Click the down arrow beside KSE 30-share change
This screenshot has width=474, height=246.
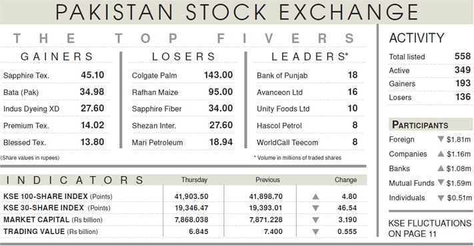[x=315, y=208]
